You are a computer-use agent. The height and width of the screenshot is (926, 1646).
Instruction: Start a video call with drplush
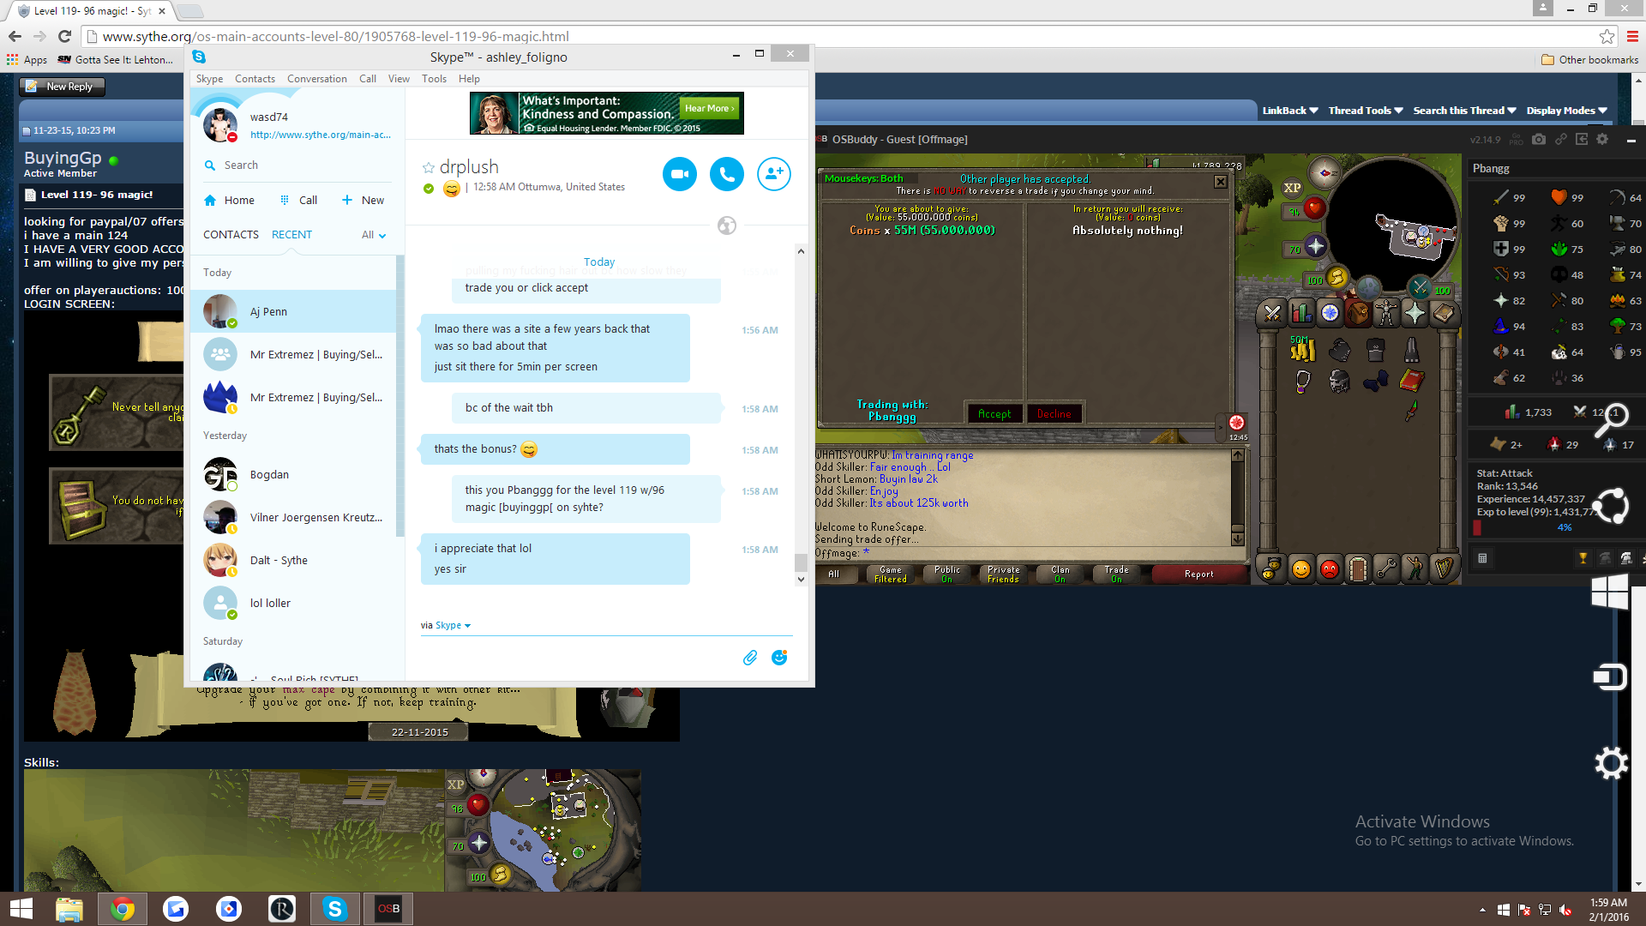(x=680, y=174)
